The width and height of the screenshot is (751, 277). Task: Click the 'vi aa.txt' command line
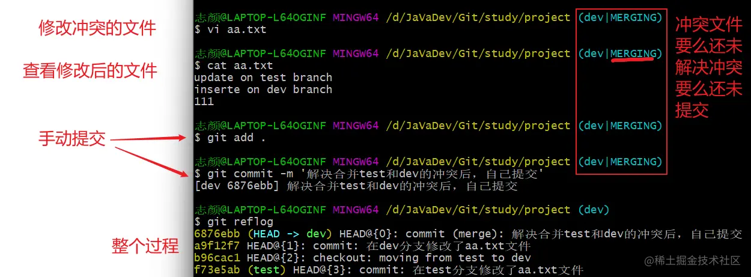pos(230,29)
